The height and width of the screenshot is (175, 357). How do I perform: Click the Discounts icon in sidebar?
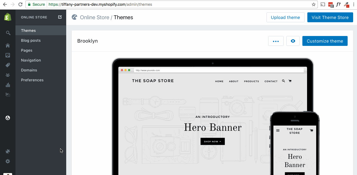[x=8, y=95]
